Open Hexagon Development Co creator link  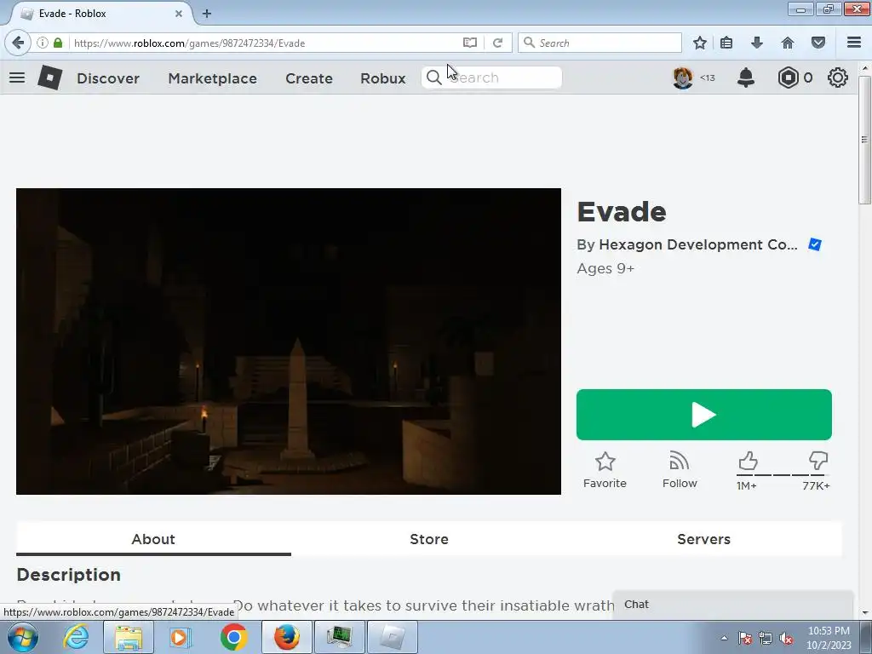tap(698, 244)
